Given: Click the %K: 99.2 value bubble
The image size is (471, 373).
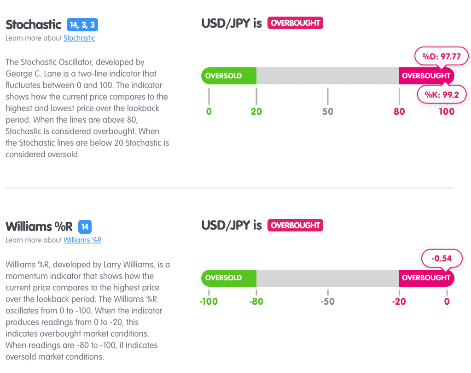Looking at the screenshot, I should pyautogui.click(x=442, y=95).
